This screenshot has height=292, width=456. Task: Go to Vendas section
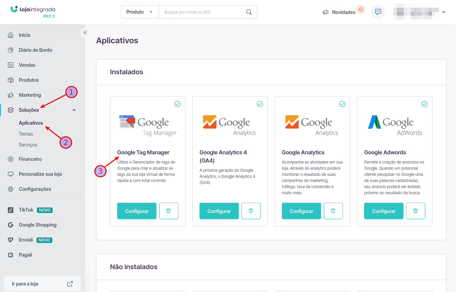(27, 65)
